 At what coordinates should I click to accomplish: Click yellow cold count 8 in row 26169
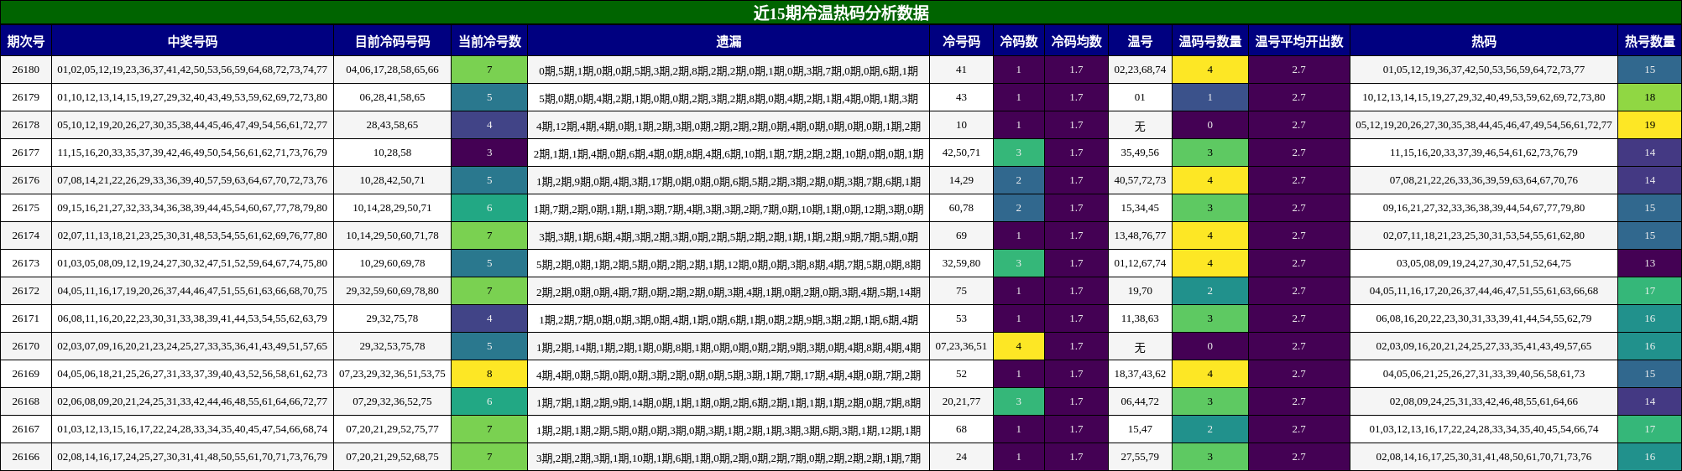click(489, 374)
